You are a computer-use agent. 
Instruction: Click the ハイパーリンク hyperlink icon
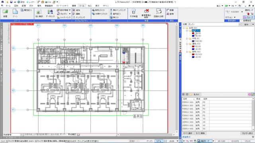(x=64, y=17)
